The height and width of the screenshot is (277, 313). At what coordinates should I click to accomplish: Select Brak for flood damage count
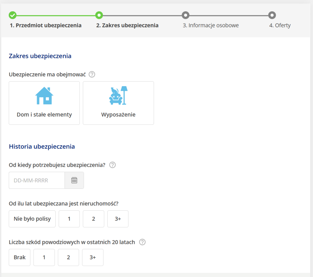pos(20,257)
